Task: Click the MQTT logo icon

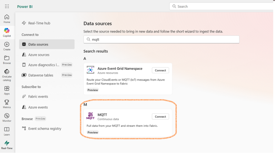Action: 90,116
